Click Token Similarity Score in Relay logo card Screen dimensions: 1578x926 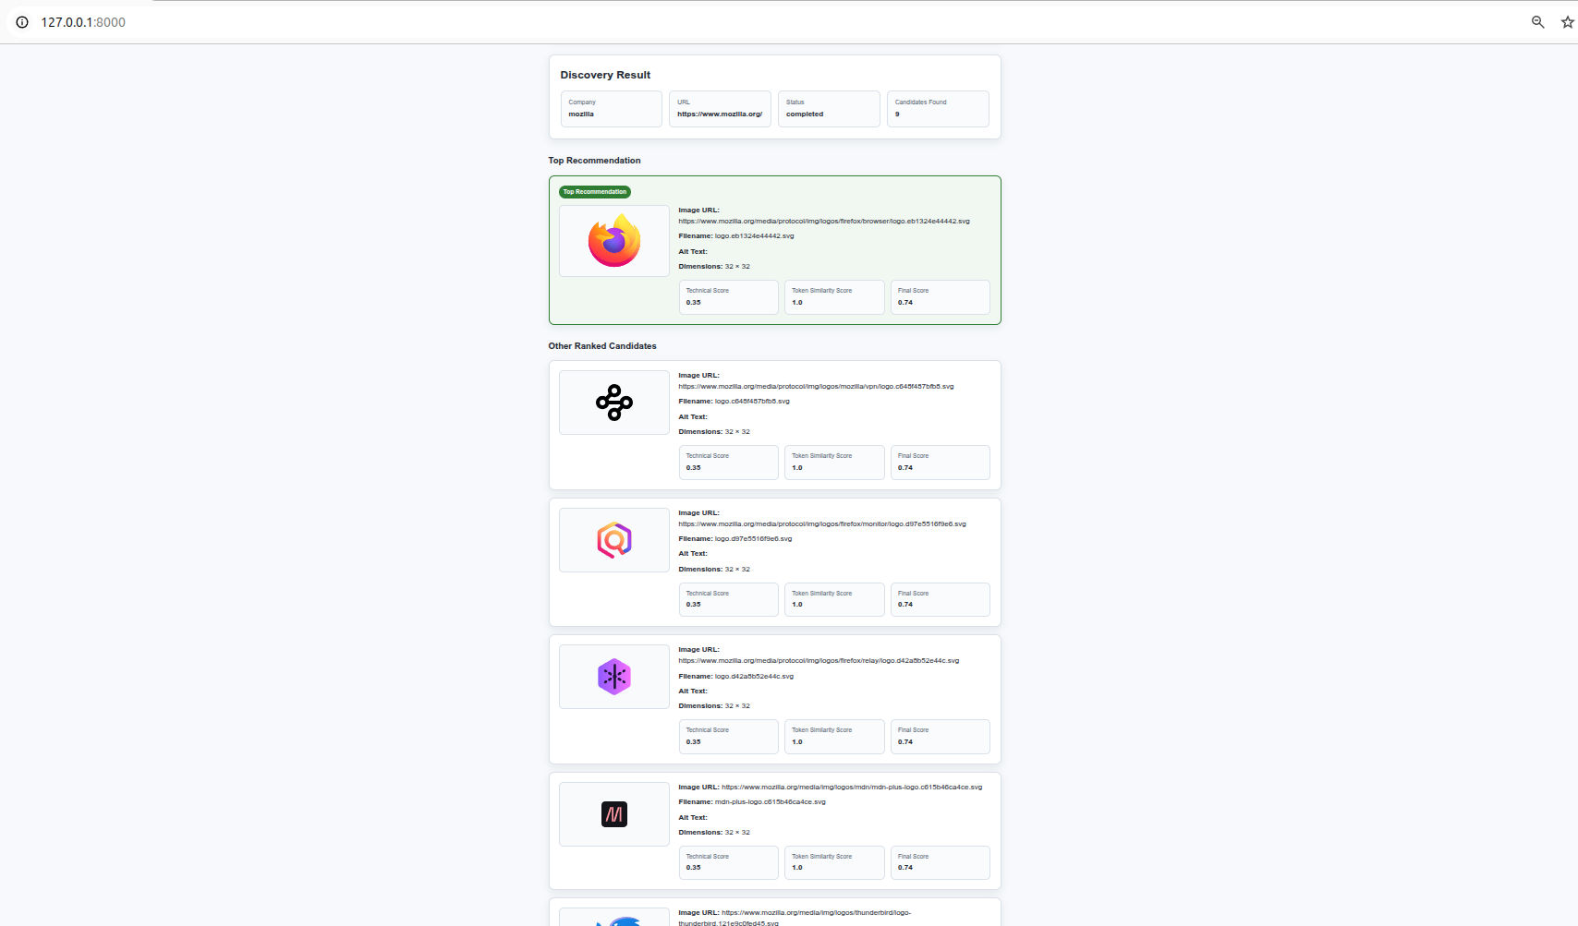pyautogui.click(x=834, y=737)
